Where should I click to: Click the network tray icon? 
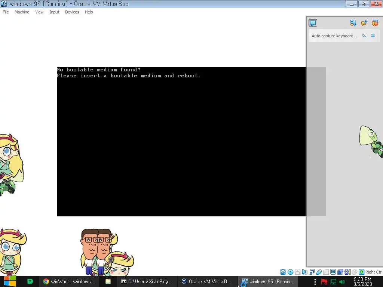click(x=333, y=282)
